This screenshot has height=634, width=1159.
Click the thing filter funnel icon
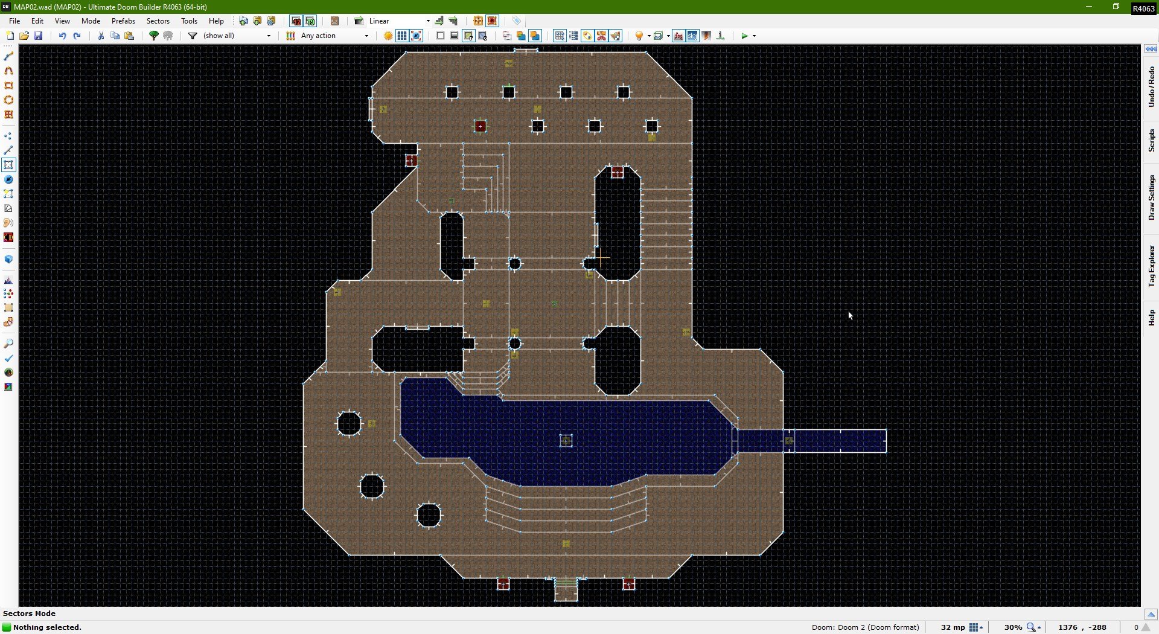coord(193,36)
